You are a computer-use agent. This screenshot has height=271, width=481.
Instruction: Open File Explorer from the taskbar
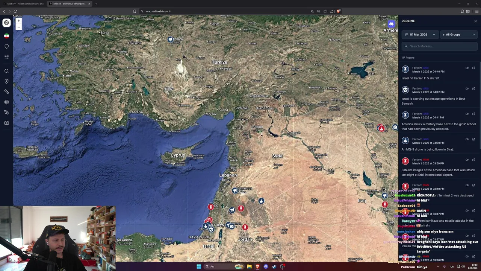249,266
